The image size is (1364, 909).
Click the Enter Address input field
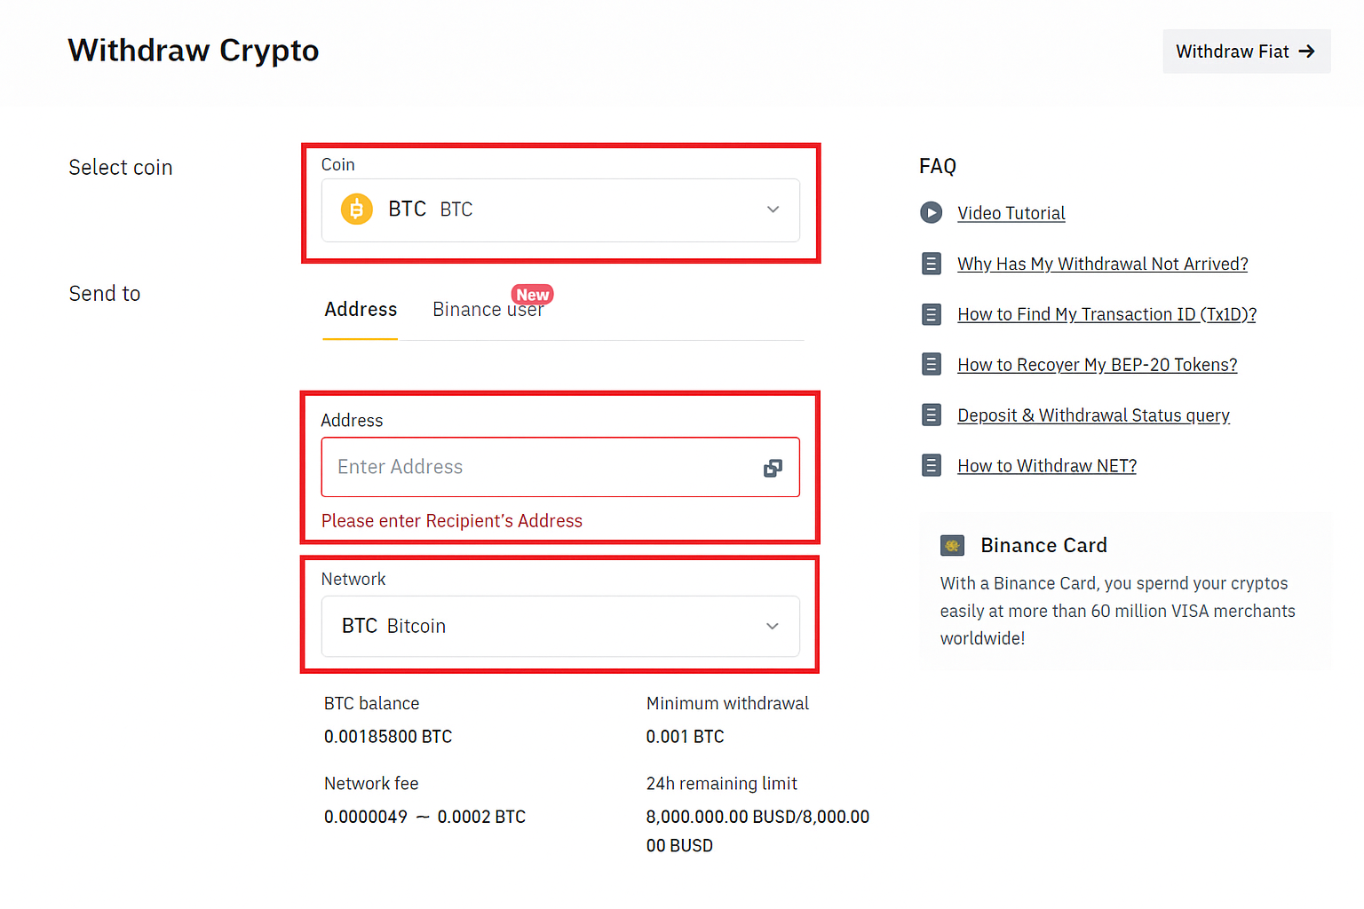click(533, 467)
